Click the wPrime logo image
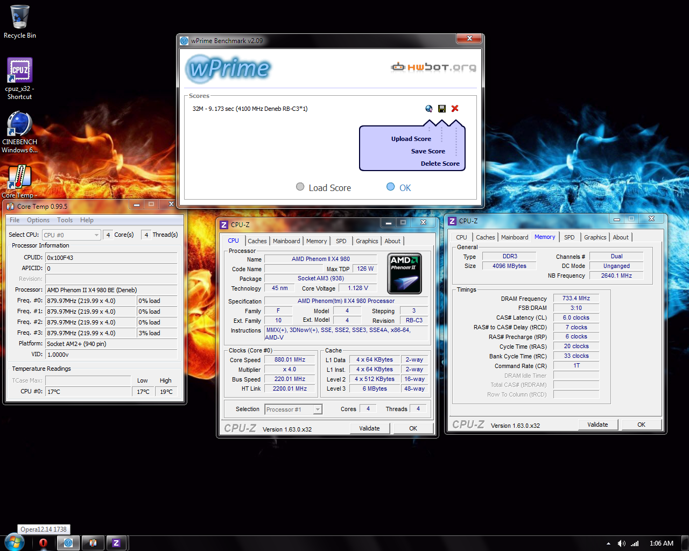Screen dimensions: 689x551 point(228,68)
